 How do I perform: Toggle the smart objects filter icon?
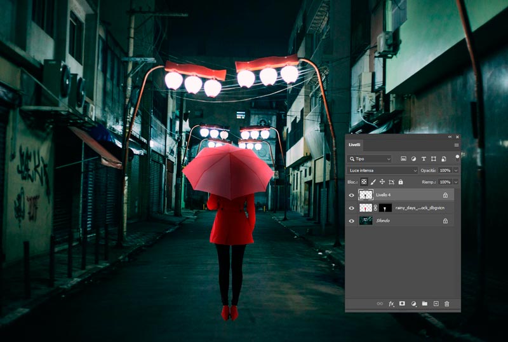click(443, 159)
